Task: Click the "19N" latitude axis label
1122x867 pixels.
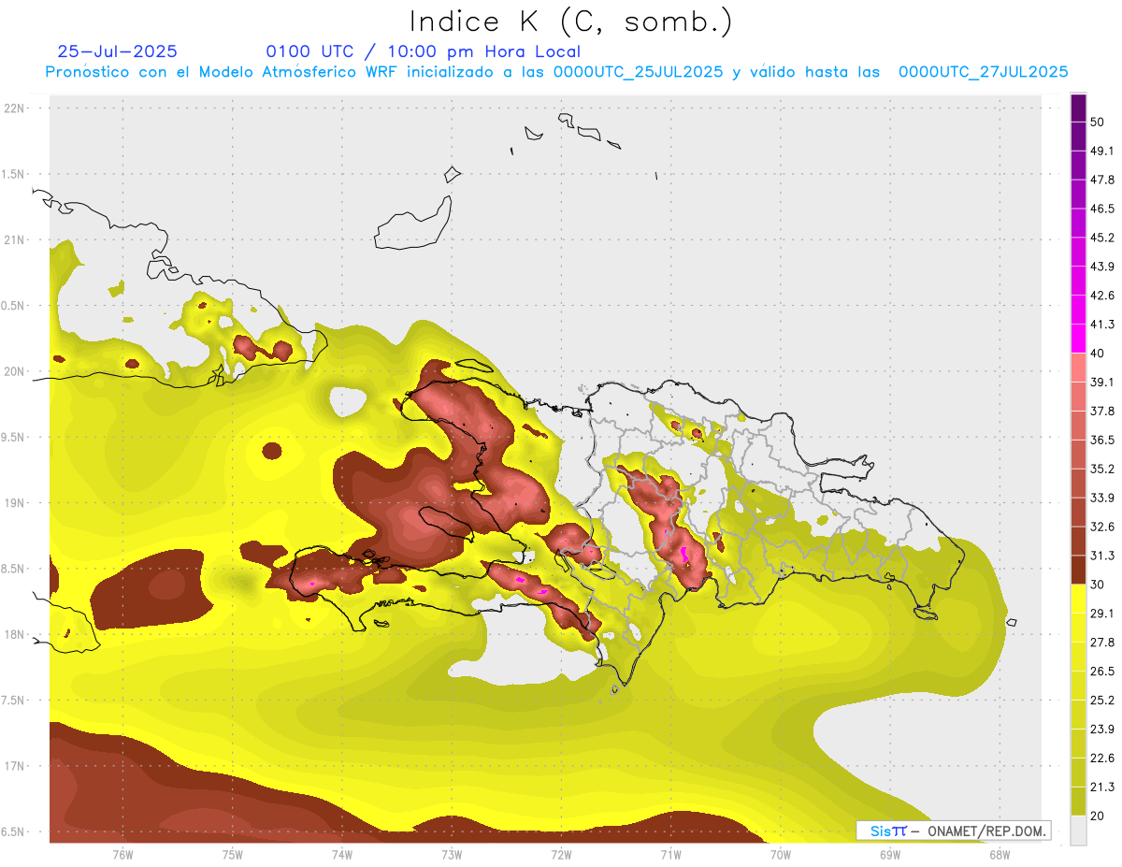Action: tap(15, 503)
